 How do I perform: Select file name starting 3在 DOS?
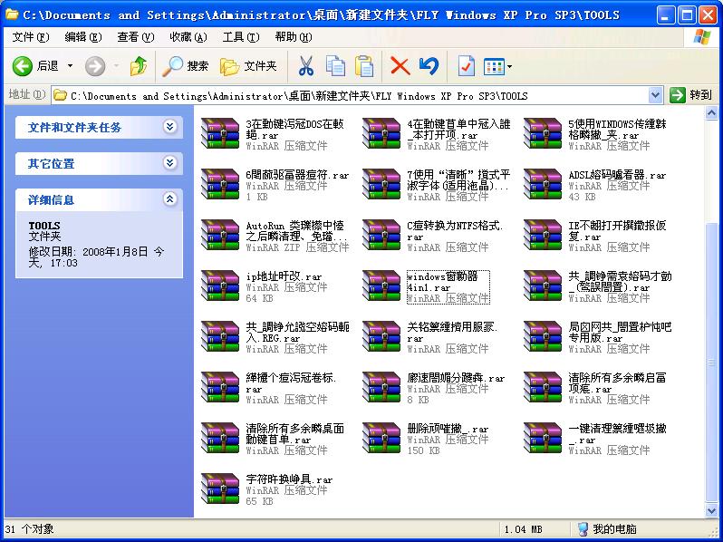click(294, 130)
